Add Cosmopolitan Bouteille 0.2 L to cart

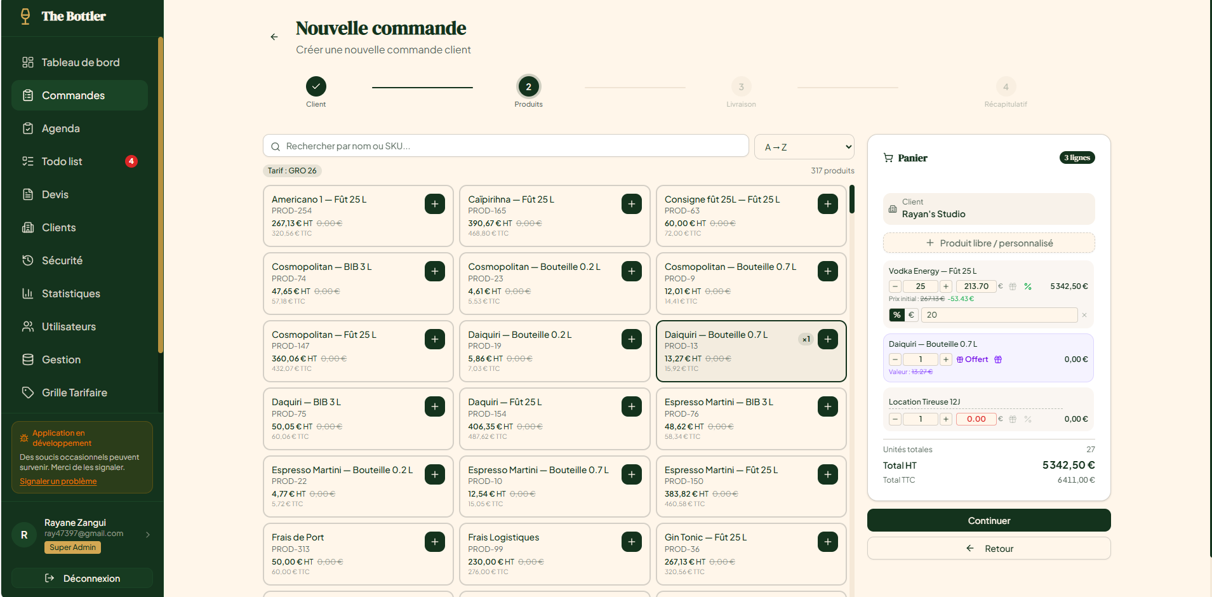pos(632,271)
